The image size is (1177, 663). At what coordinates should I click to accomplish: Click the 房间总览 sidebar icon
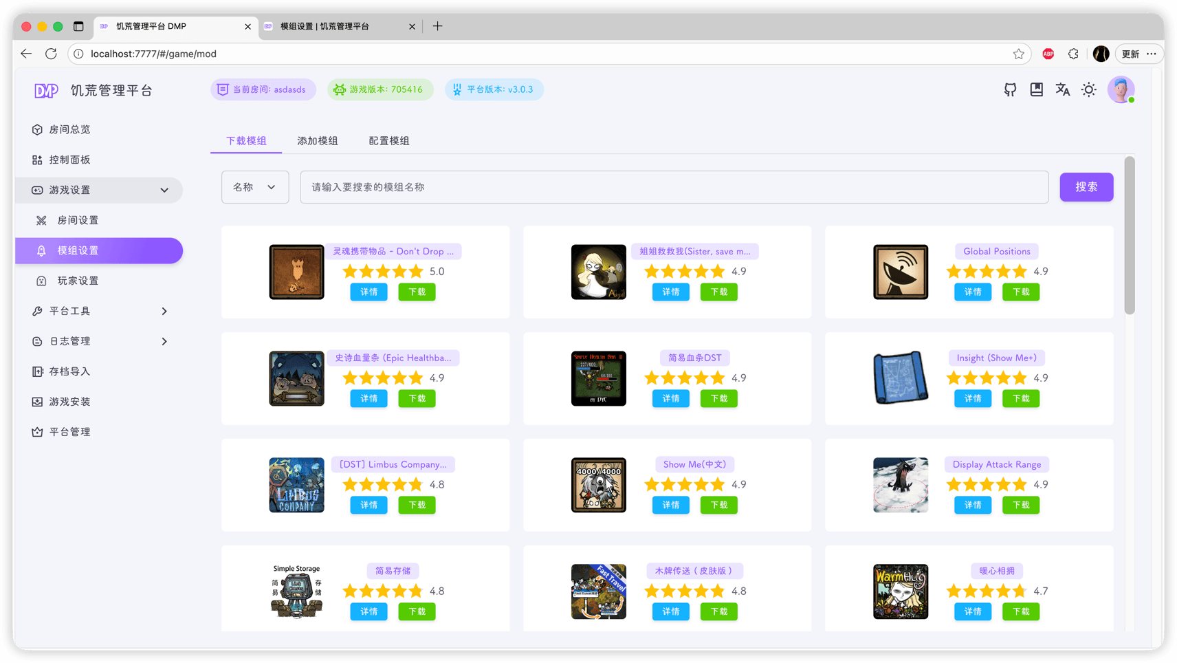point(37,129)
